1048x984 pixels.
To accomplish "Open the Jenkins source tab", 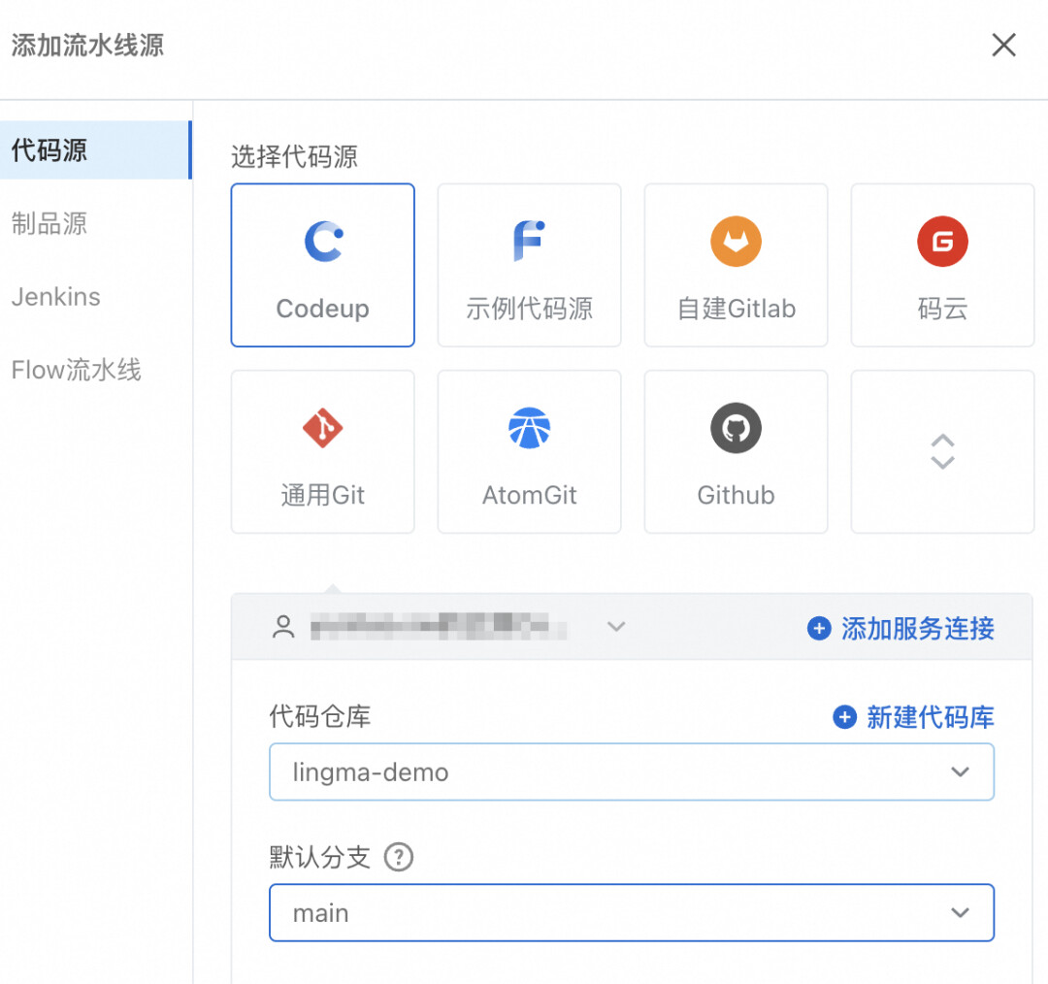I will [56, 297].
